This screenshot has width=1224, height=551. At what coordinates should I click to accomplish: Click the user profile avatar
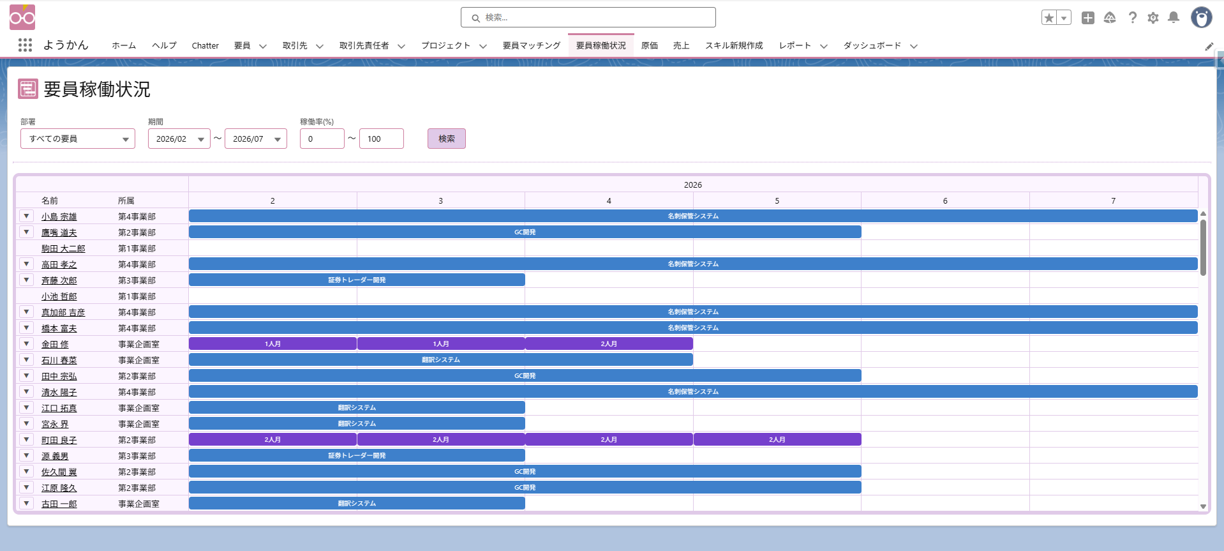pyautogui.click(x=1201, y=18)
